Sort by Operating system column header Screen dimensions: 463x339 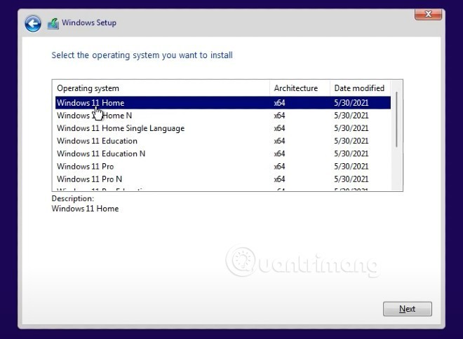pos(161,88)
